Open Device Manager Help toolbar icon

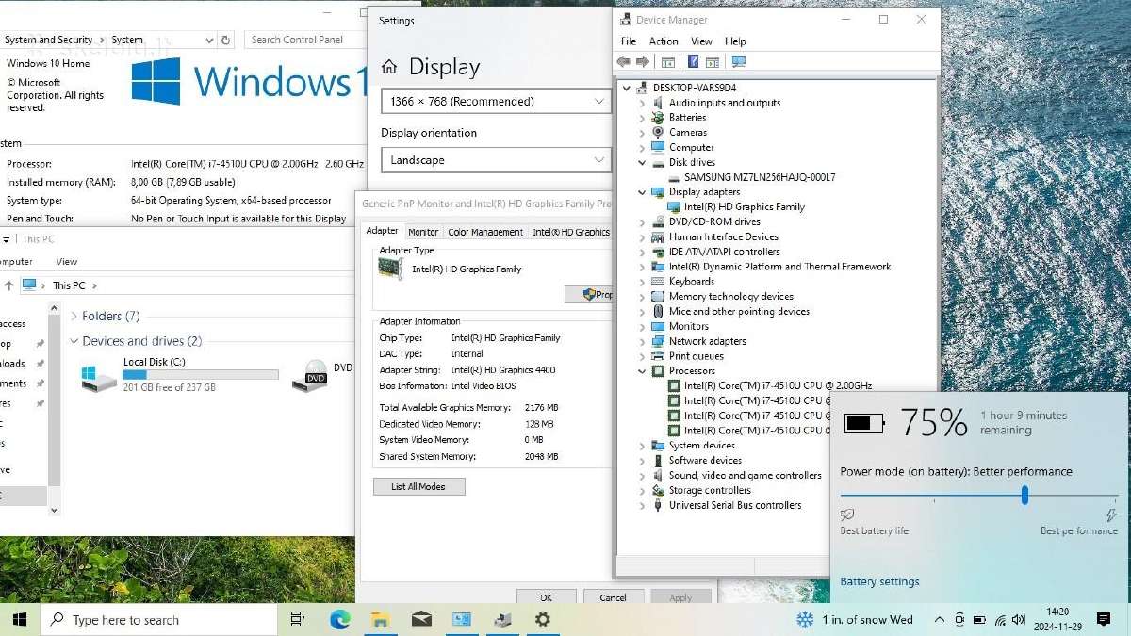(x=693, y=62)
